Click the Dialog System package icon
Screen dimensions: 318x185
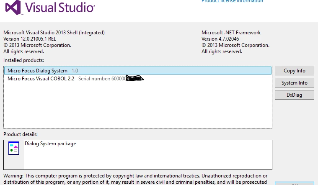14,148
